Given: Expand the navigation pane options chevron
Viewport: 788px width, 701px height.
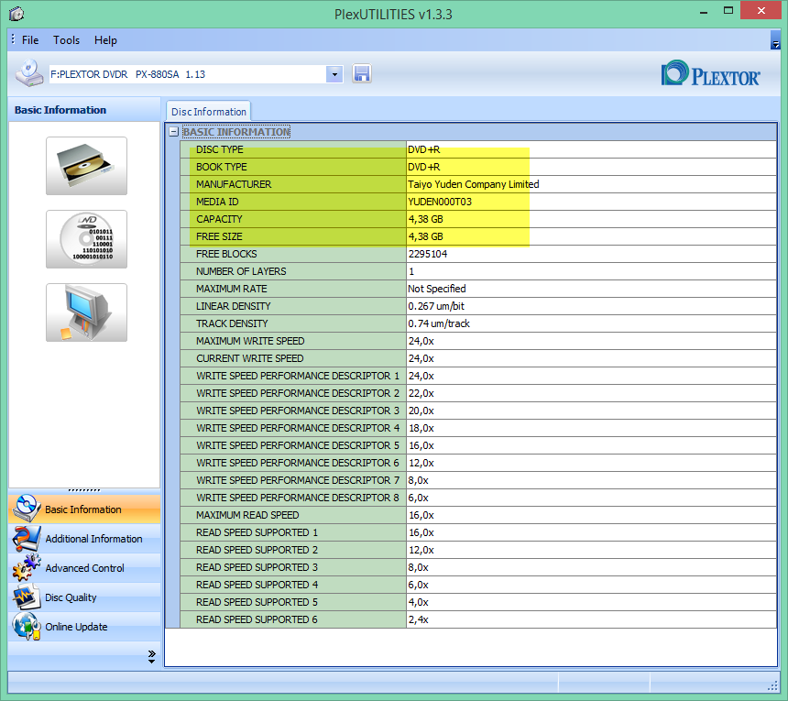Looking at the screenshot, I should [152, 656].
